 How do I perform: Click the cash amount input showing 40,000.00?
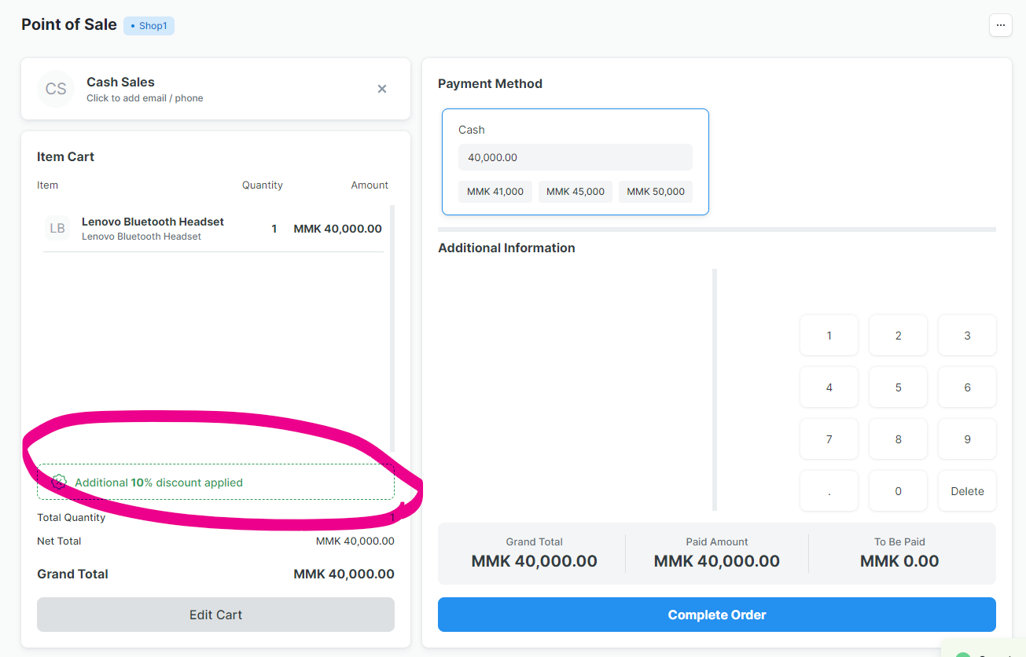(x=575, y=156)
